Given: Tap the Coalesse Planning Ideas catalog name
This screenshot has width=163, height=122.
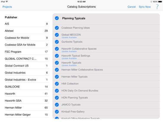Looking at the screenshot, I should click(76, 28).
